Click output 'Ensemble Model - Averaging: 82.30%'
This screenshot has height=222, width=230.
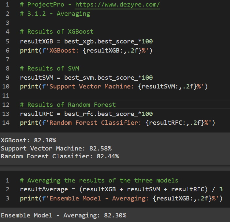pos(64,215)
